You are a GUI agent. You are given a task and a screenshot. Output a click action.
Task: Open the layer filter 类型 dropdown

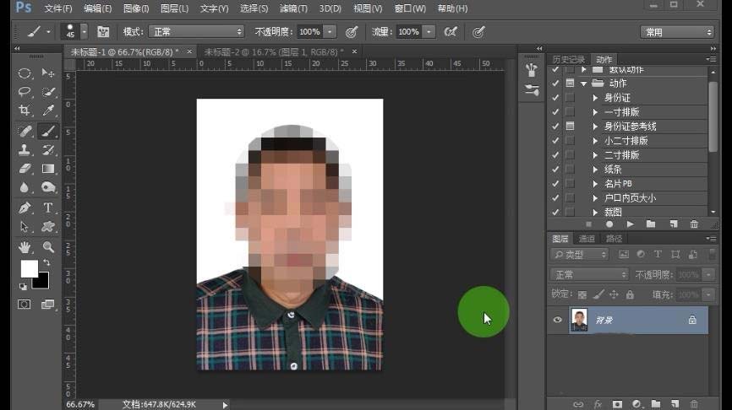(579, 255)
